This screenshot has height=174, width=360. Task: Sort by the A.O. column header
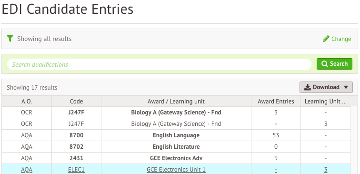27,102
